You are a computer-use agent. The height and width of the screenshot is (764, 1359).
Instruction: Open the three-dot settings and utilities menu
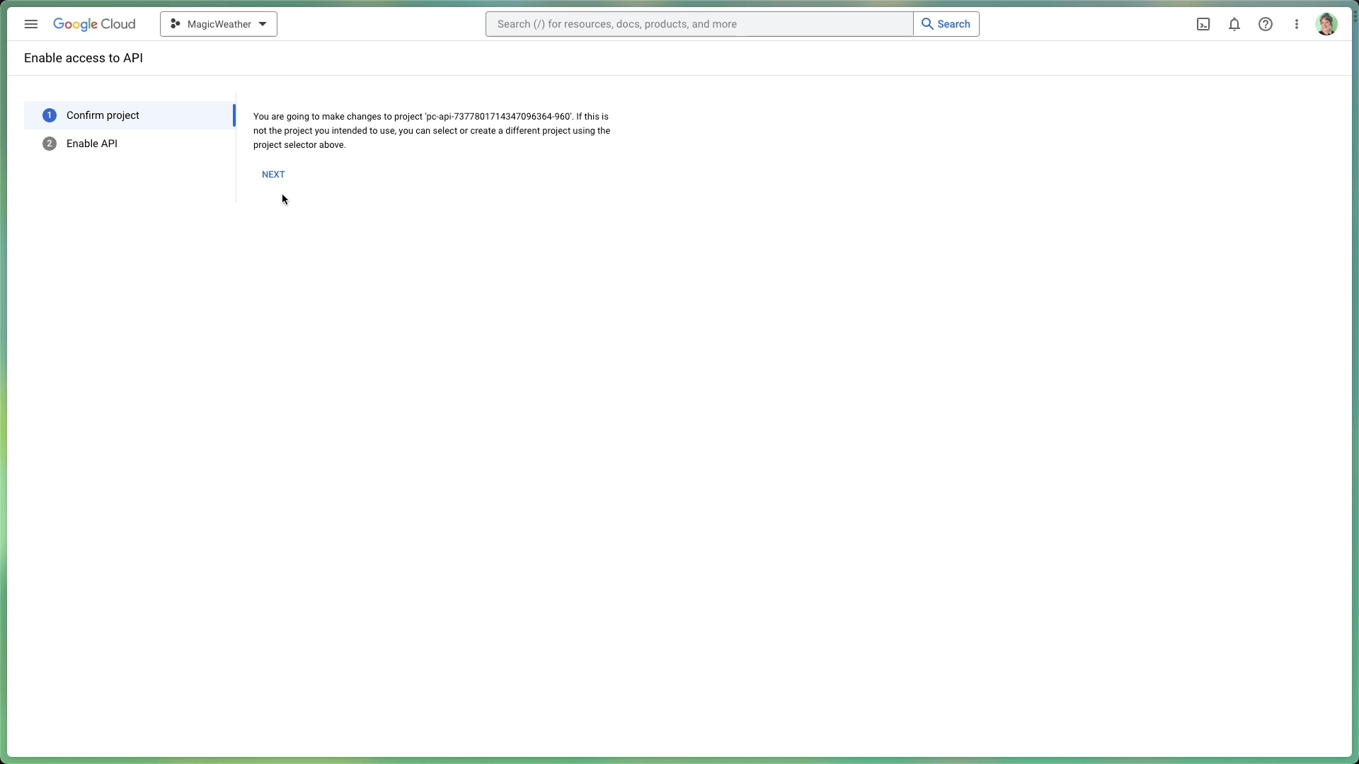point(1297,24)
